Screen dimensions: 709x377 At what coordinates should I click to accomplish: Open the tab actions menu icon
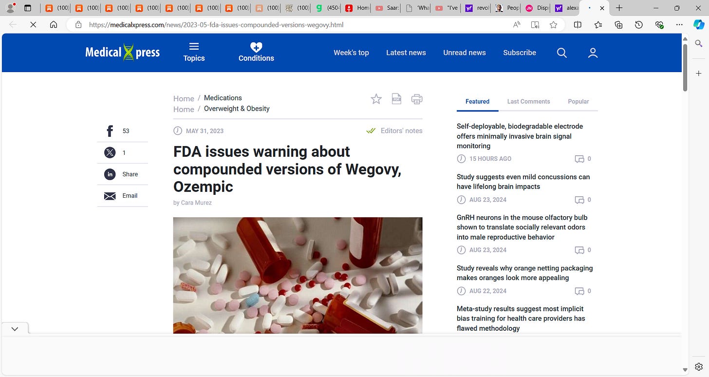click(27, 8)
